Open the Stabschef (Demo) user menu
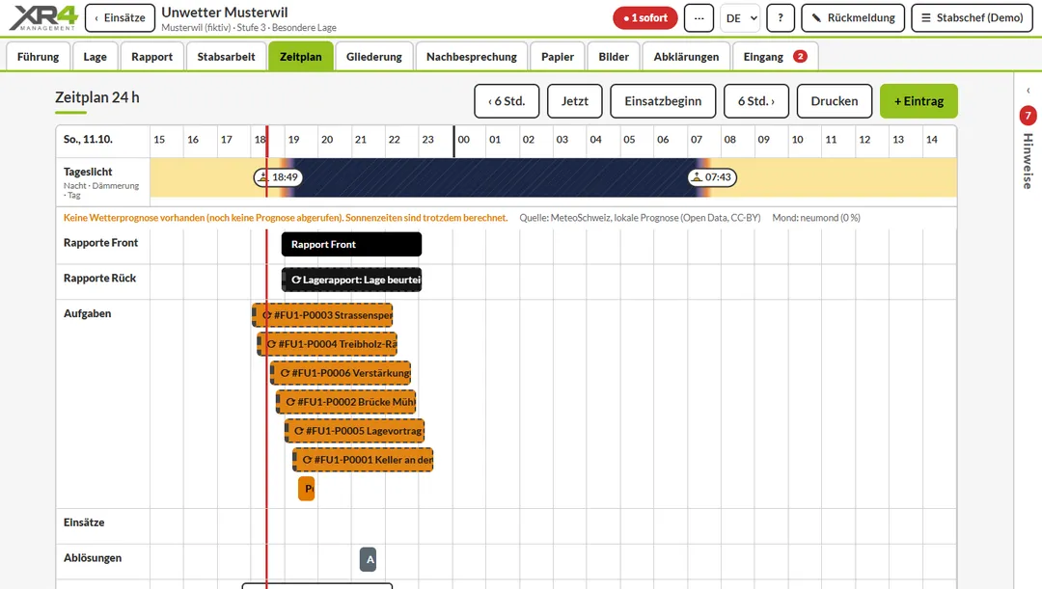1042x589 pixels. tap(973, 18)
